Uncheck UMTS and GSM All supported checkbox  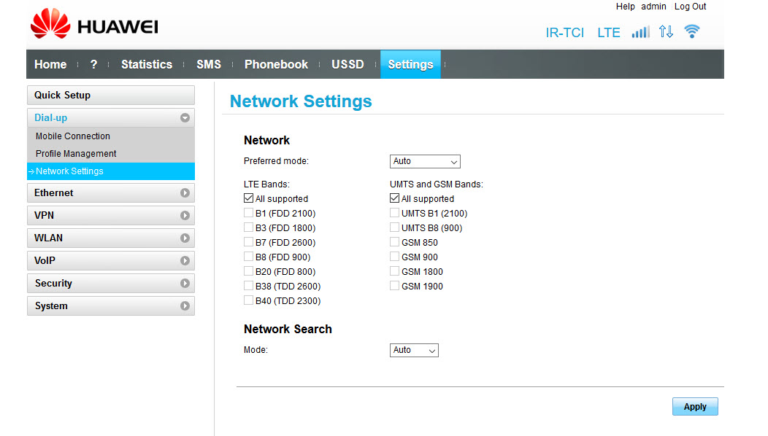[x=395, y=198]
